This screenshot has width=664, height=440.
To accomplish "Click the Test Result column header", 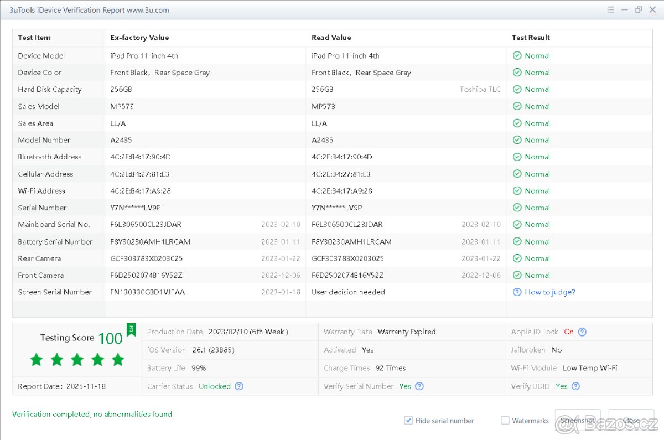I will tap(531, 38).
